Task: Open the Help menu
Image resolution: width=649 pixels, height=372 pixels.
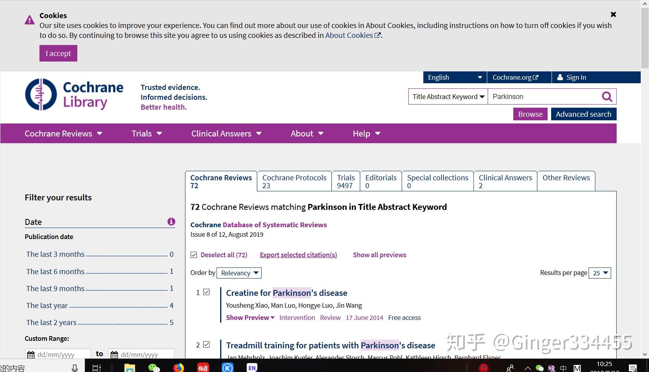Action: click(x=365, y=133)
